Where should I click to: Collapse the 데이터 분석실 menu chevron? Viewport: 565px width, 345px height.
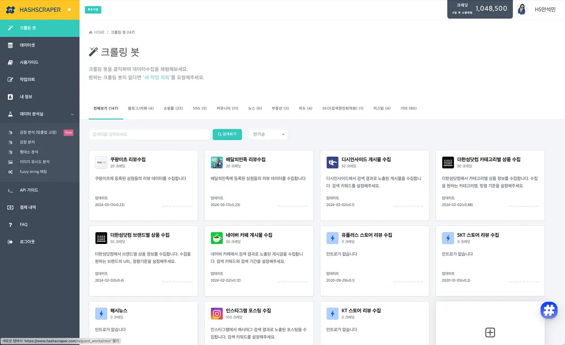tap(72, 114)
